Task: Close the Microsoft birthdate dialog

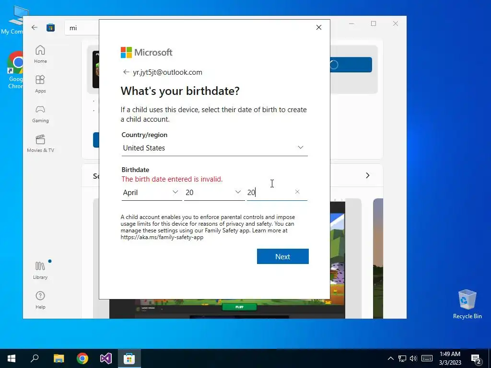Action: (319, 27)
